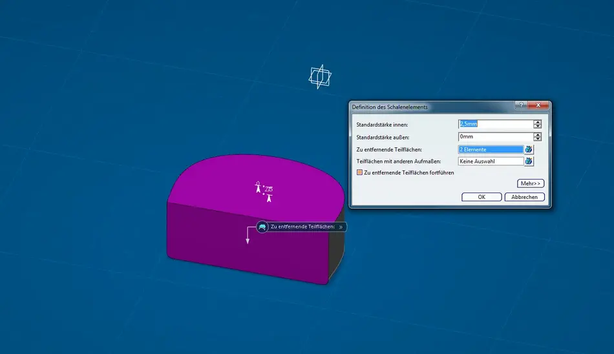Decrease Standardstärke außen with down arrow

tap(537, 139)
